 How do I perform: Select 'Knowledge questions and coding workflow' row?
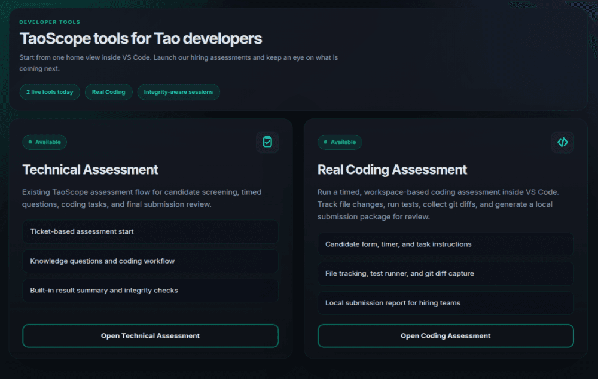[x=150, y=261]
